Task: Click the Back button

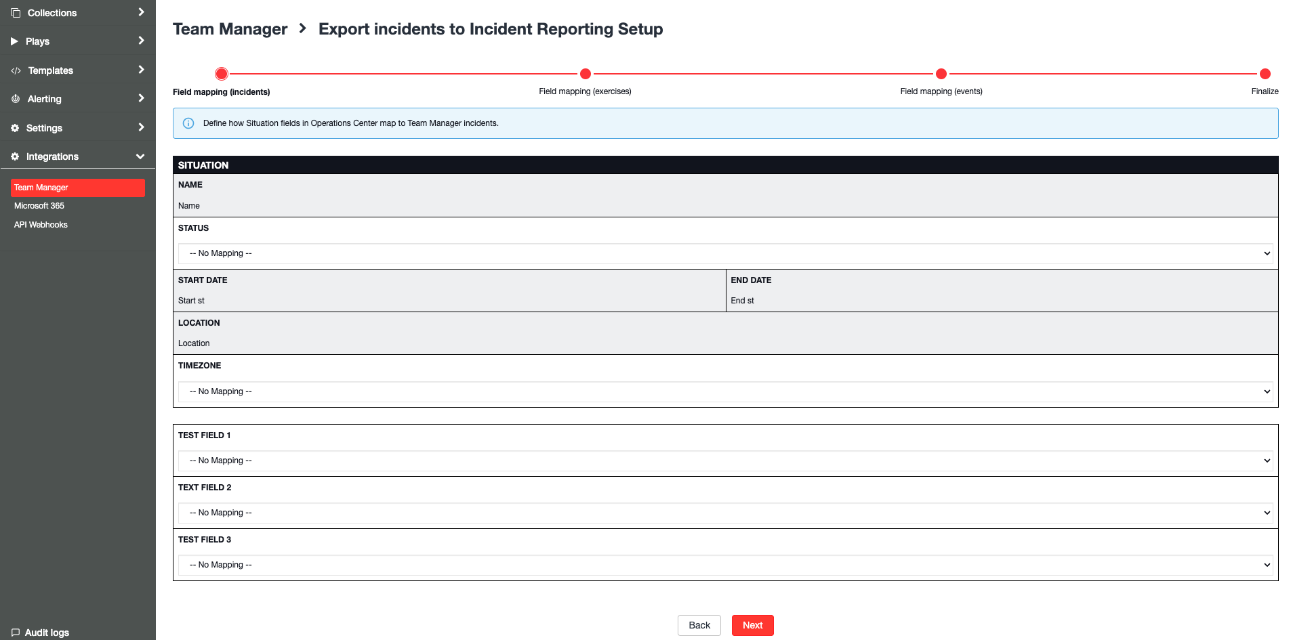Action: (699, 625)
